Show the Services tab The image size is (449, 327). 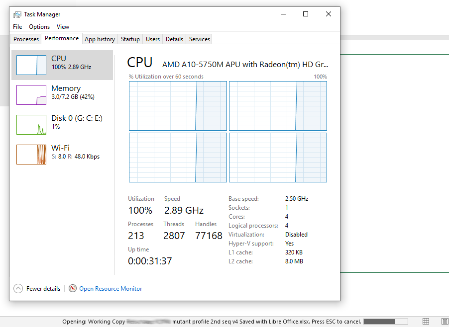coord(200,39)
